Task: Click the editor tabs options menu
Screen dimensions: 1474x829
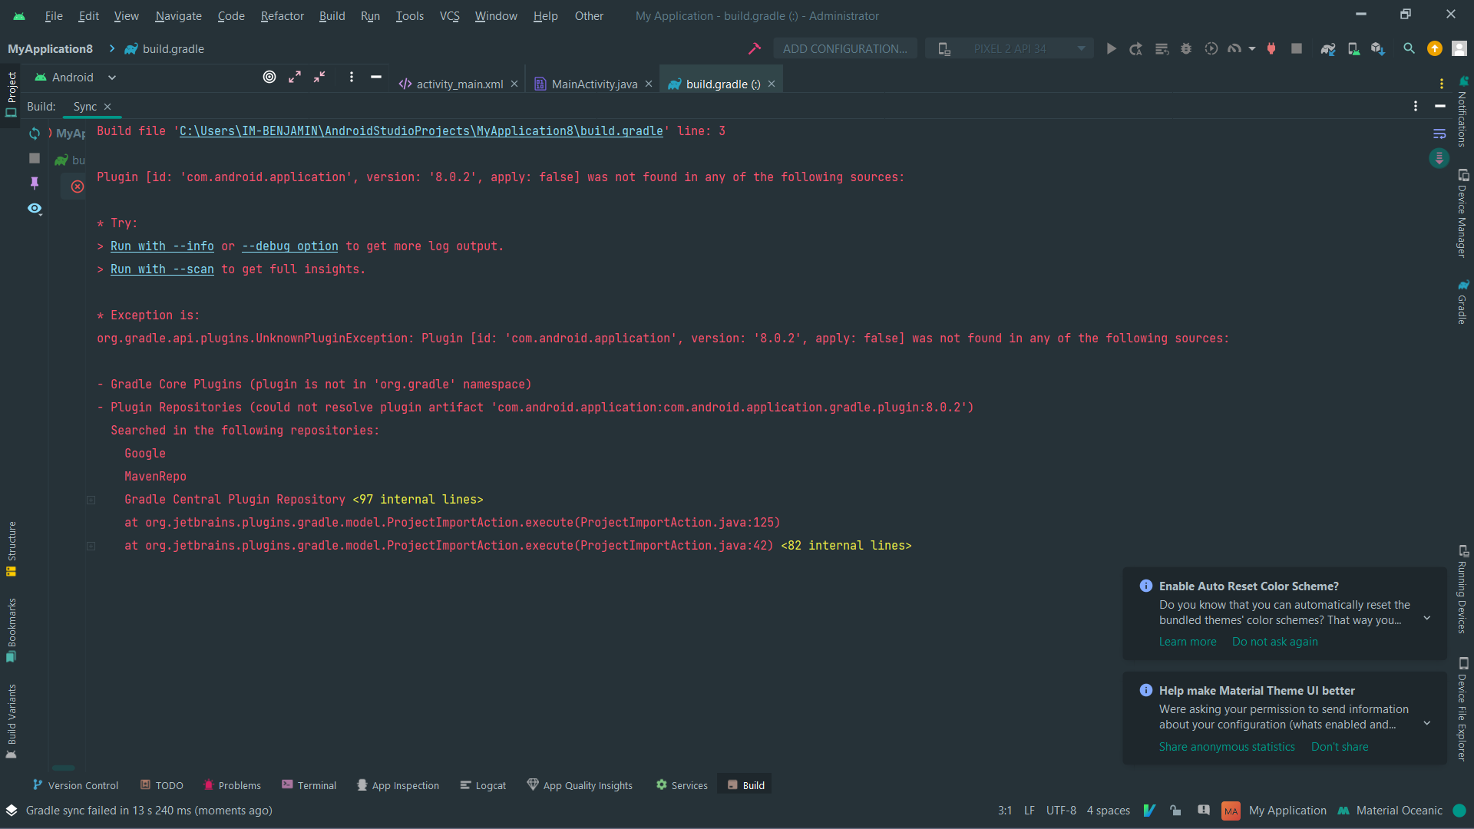Action: pyautogui.click(x=1442, y=84)
